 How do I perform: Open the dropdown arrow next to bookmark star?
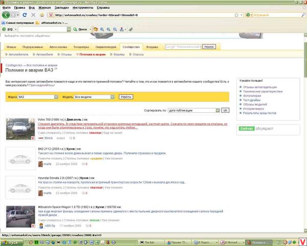[x=241, y=15]
